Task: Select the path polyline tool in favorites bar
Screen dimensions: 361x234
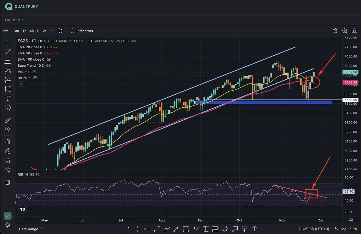Action: point(196,229)
